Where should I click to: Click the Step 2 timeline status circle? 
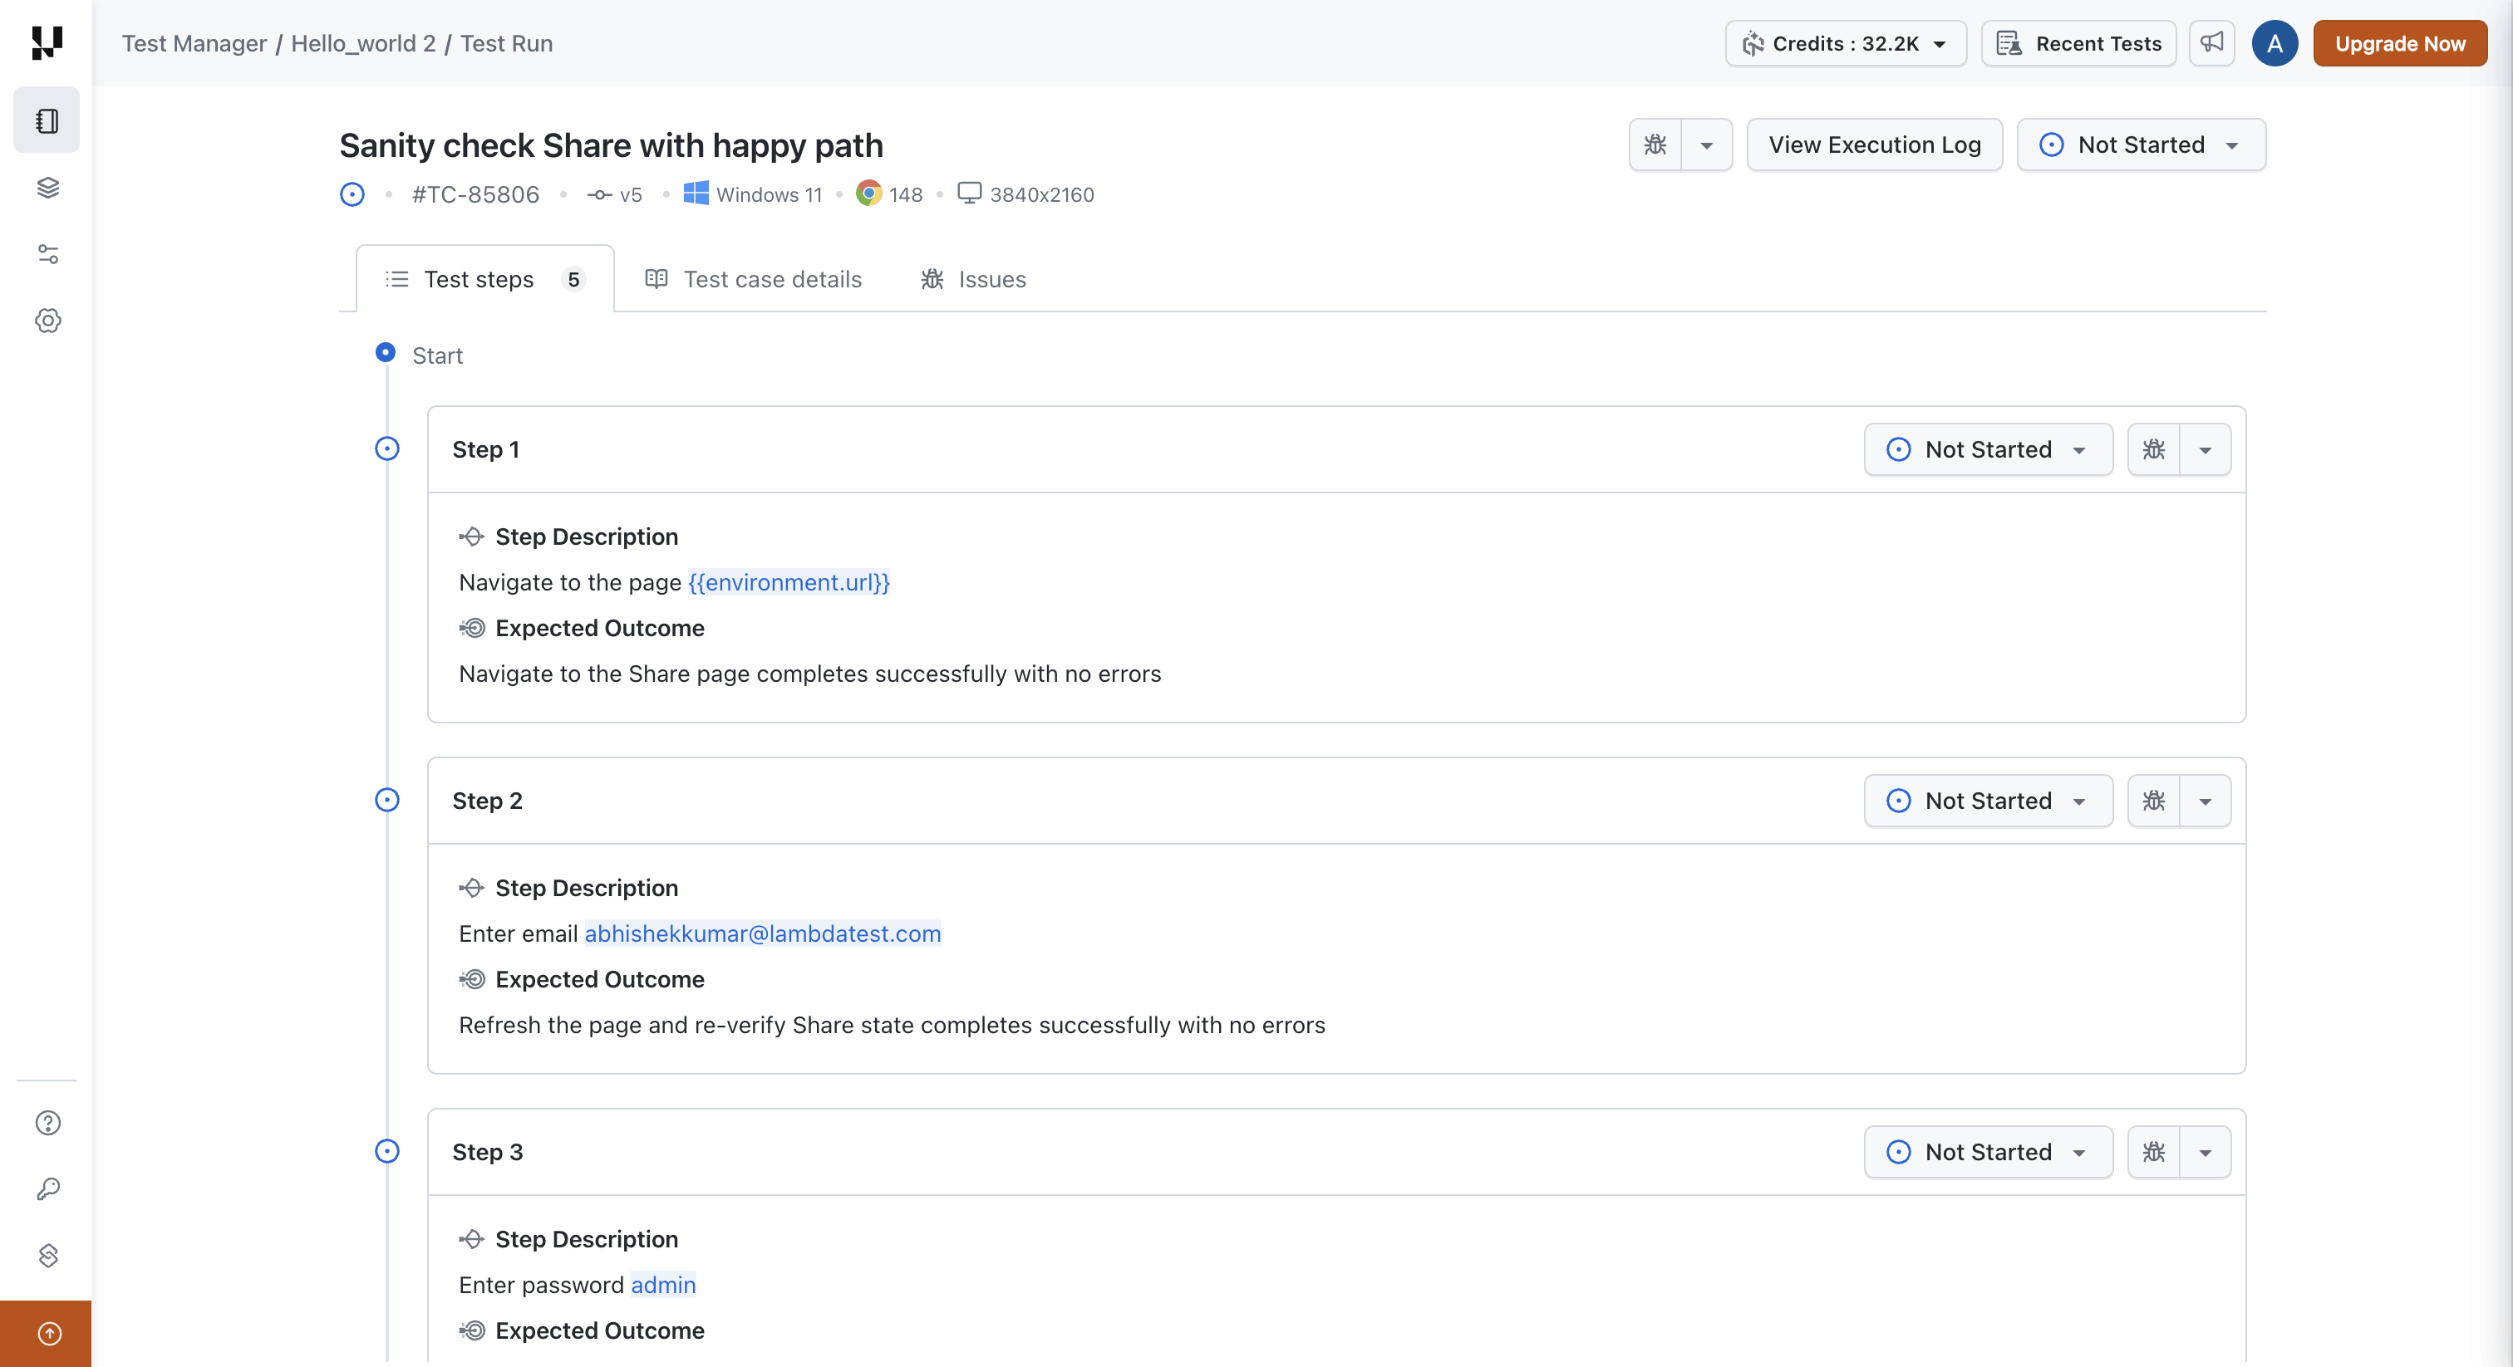click(387, 800)
